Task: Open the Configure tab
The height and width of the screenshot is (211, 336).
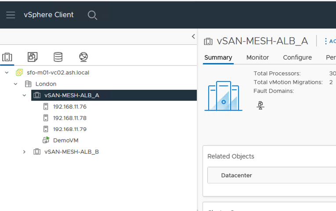Action: [x=297, y=57]
